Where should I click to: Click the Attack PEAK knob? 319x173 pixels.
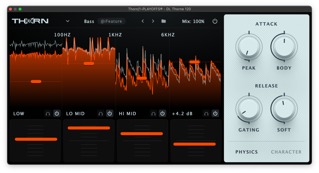(x=249, y=47)
